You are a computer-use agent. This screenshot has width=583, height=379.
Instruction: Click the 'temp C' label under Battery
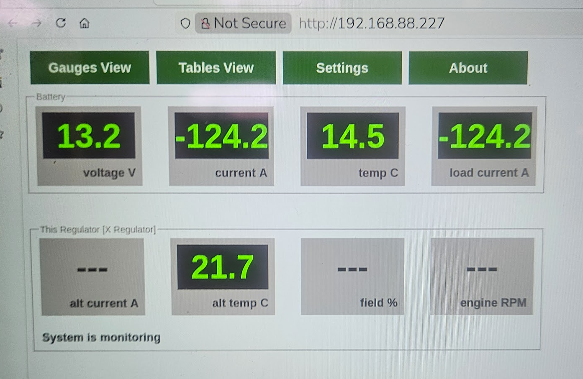[378, 173]
